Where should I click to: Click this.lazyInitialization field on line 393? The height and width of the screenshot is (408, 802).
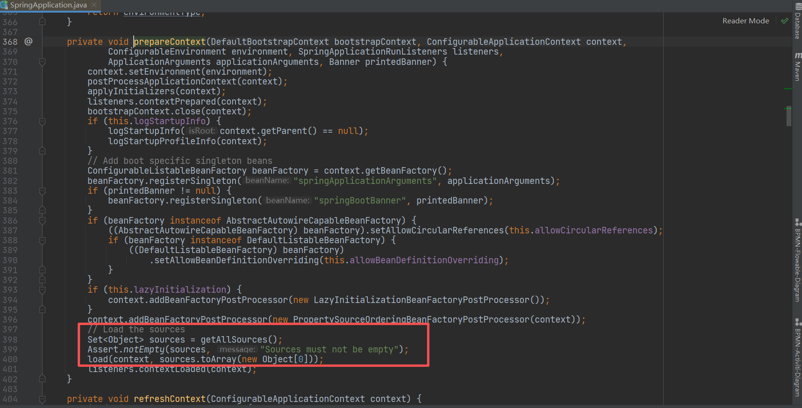pos(167,290)
